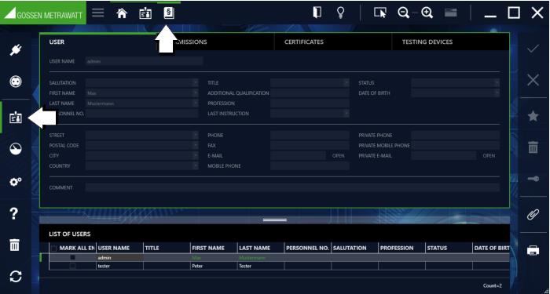Screen dimensions: 550x294
Task: Open the socket outlet sidebar icon
Action: coord(16,82)
